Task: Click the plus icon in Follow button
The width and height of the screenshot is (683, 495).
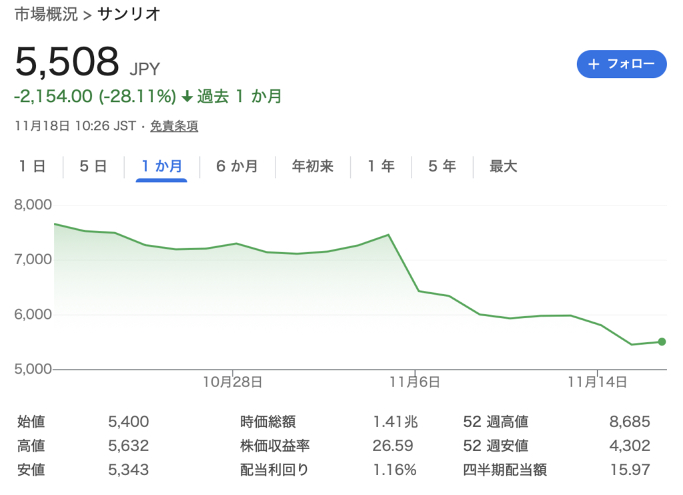Action: point(594,64)
